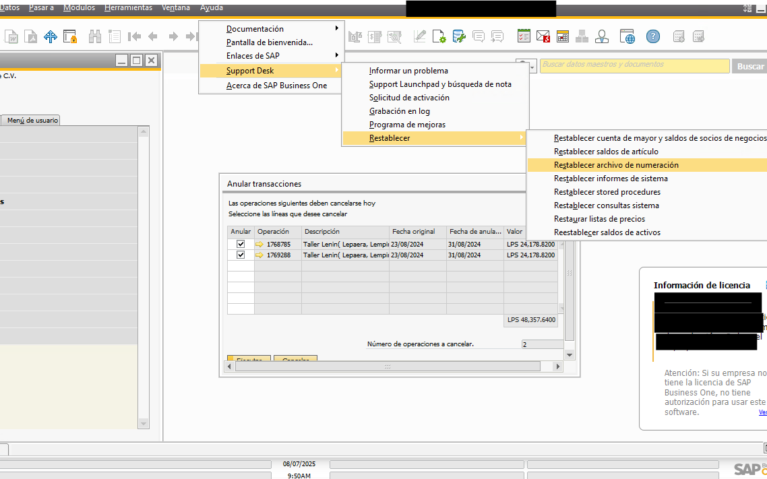Click Anular transacciones horizontal scroll right arrow
Screen dimensions: 767x479
[557, 366]
